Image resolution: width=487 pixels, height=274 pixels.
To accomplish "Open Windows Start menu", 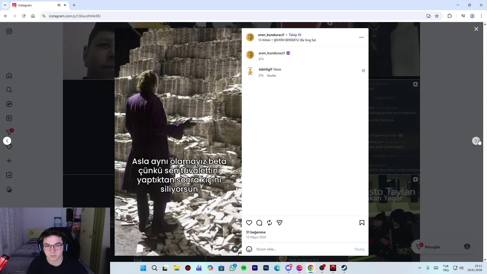I will [143, 268].
